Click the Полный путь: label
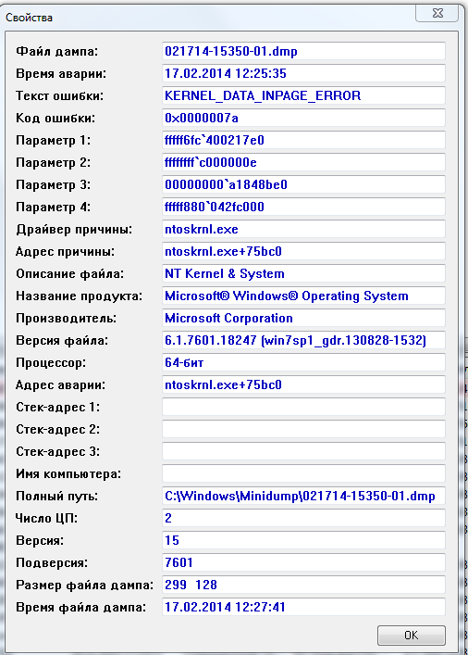The width and height of the screenshot is (468, 655). point(56,496)
